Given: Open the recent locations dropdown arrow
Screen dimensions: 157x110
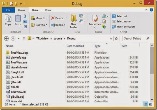Looking at the screenshot, I should pos(19,38).
